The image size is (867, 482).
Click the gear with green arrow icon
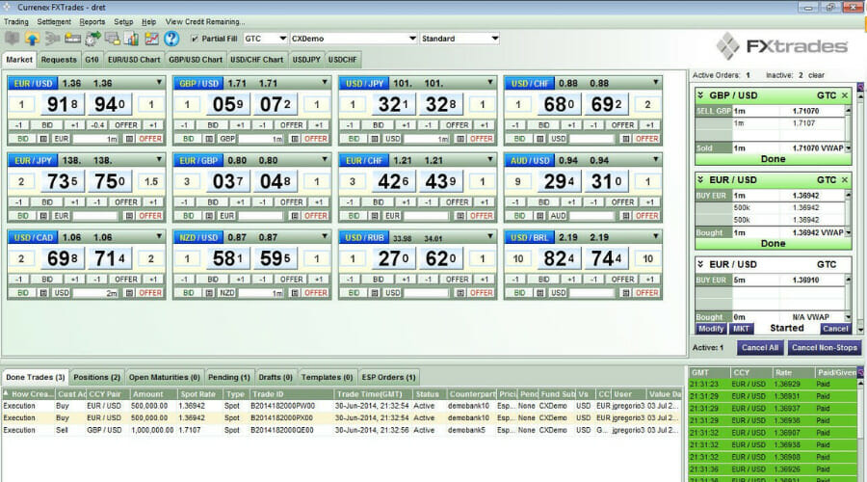(x=92, y=39)
